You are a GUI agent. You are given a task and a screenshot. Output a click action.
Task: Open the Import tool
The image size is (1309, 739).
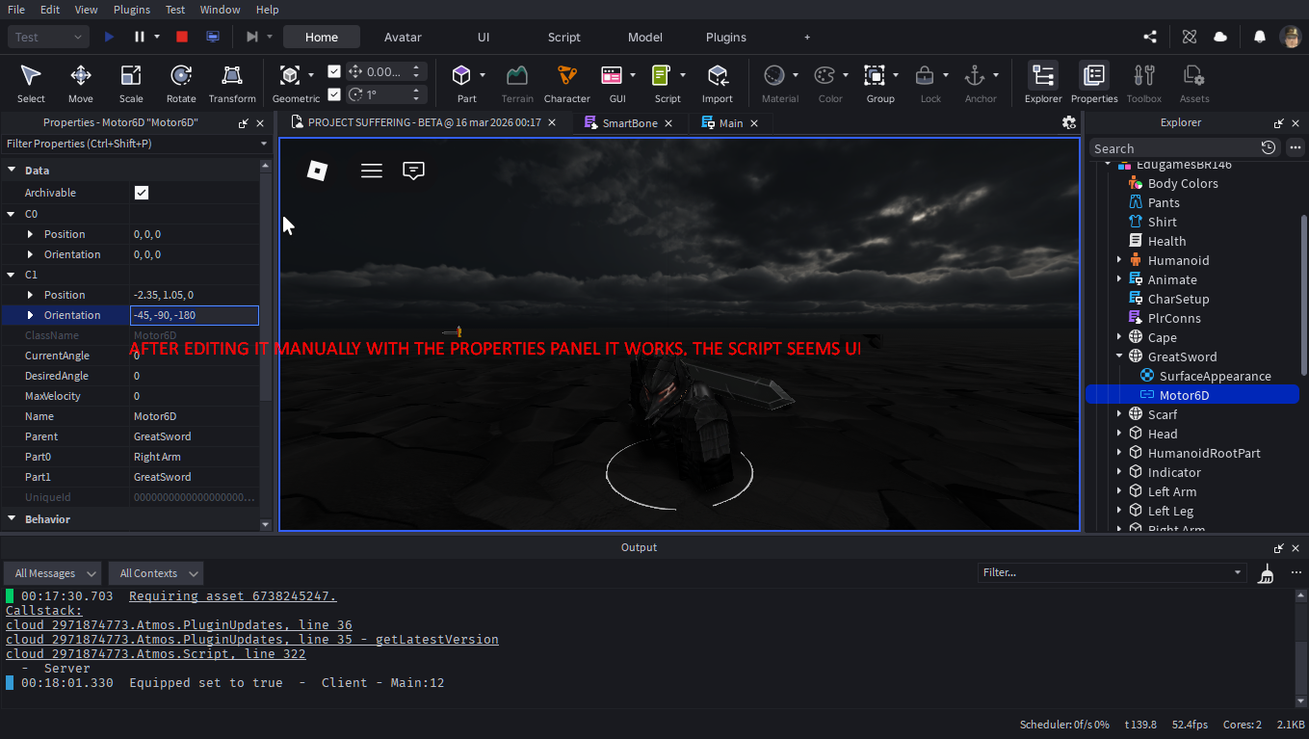717,84
